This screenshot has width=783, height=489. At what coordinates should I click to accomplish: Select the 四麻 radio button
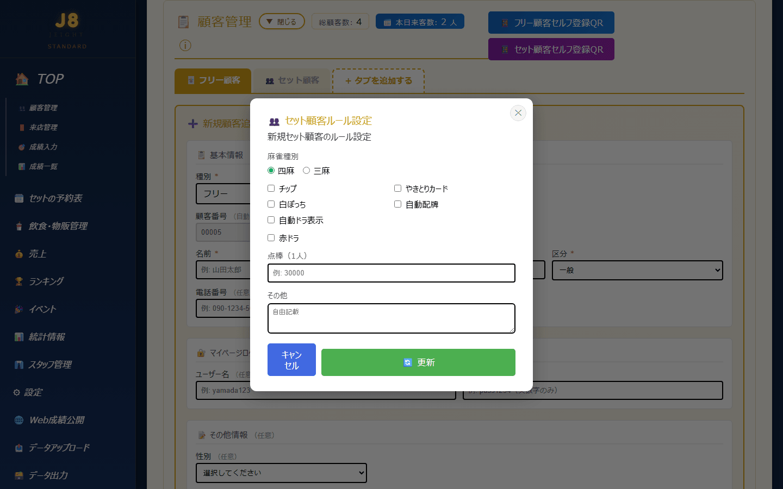pyautogui.click(x=271, y=171)
